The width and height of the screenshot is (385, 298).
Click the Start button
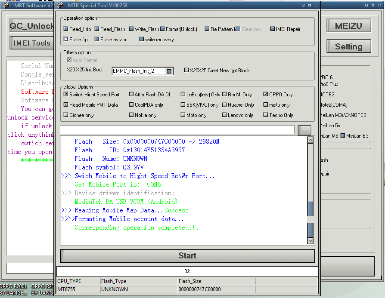(187, 256)
